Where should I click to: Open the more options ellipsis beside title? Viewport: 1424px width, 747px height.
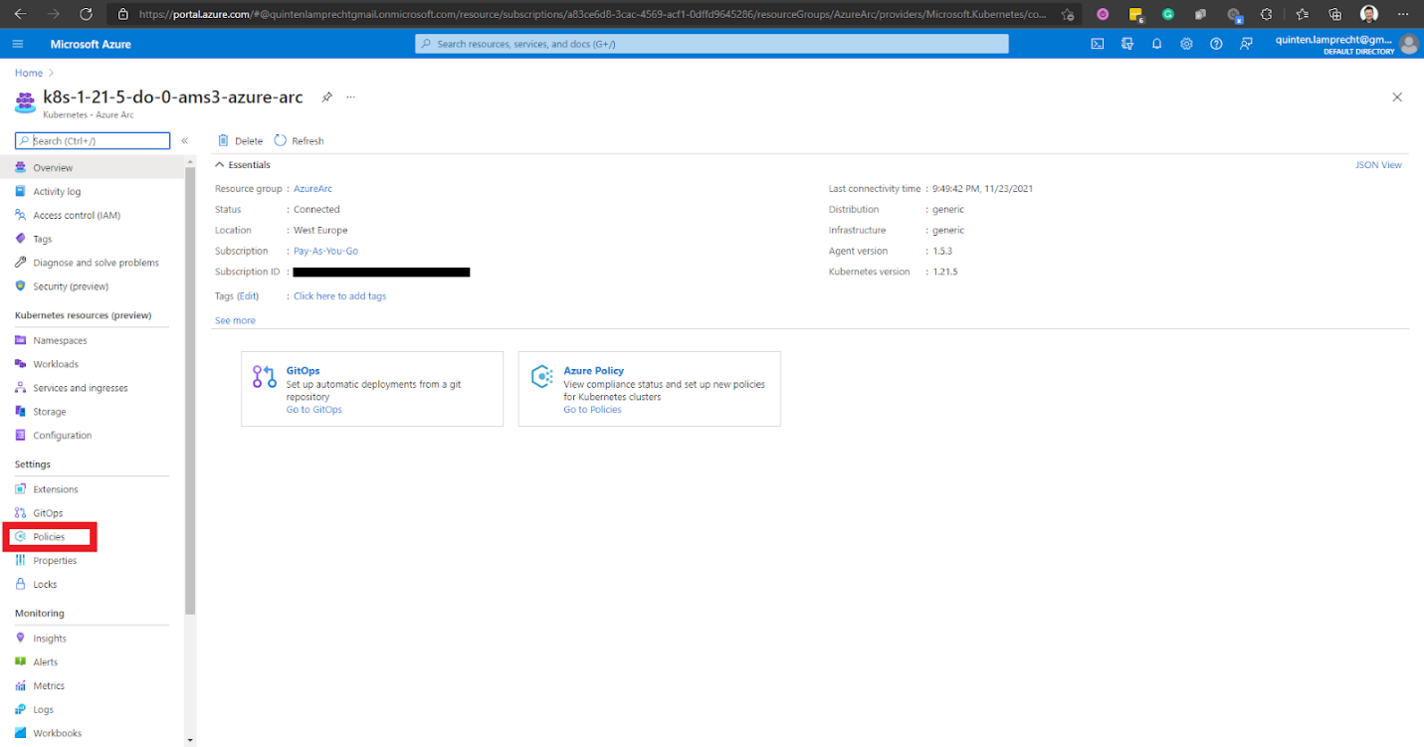click(x=350, y=97)
